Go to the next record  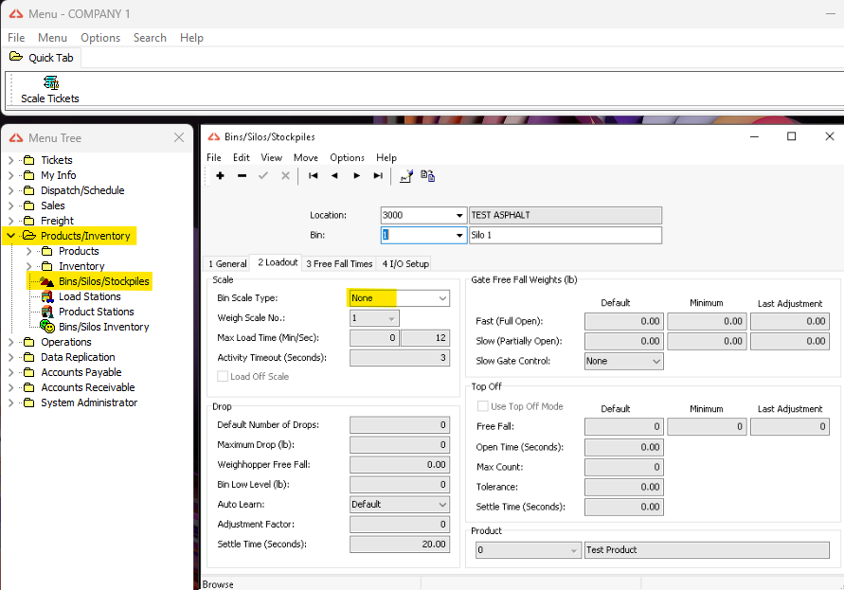[x=356, y=175]
